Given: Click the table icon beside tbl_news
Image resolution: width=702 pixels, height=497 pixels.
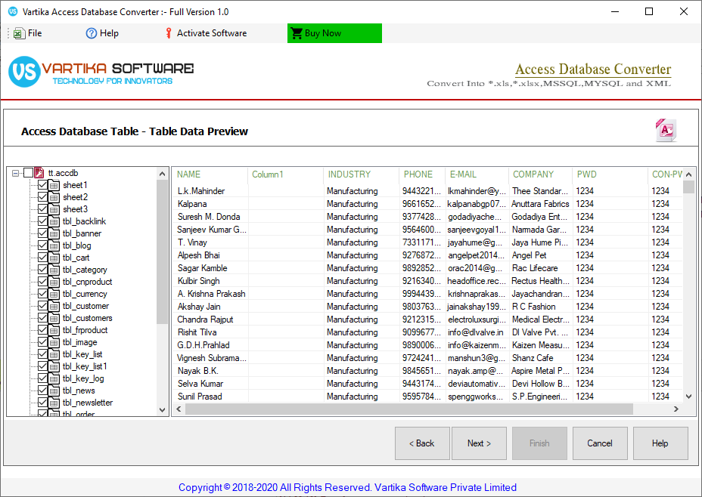Looking at the screenshot, I should (x=54, y=390).
